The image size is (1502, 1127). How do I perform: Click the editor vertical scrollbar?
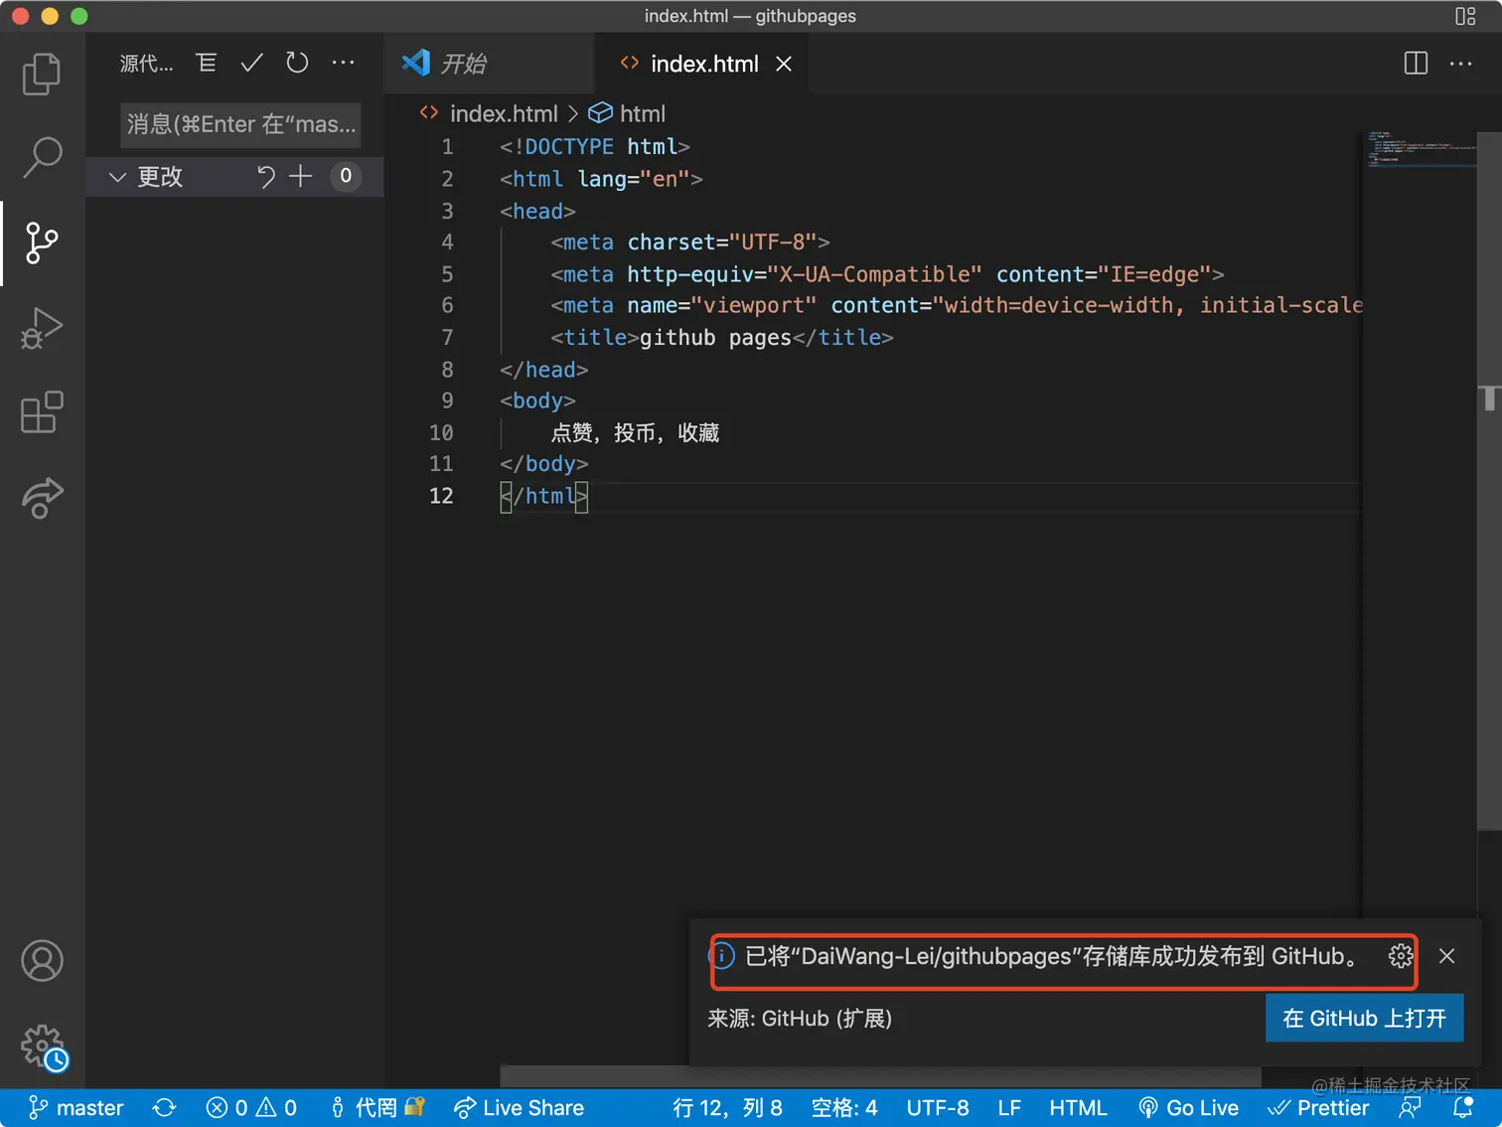point(1489,481)
